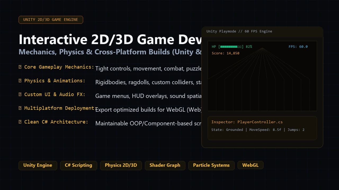Select the Unity Engine tag

pyautogui.click(x=38, y=165)
